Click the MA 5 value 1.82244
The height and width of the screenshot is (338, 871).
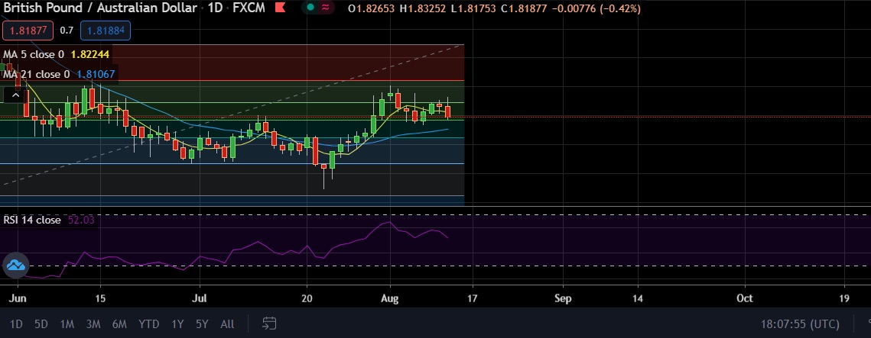click(90, 54)
